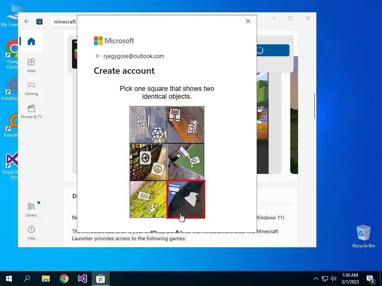Open the notification center
The width and height of the screenshot is (382, 286).
click(x=370, y=279)
